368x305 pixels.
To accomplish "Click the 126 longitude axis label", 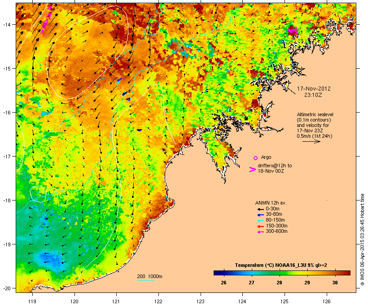I will pyautogui.click(x=326, y=301).
